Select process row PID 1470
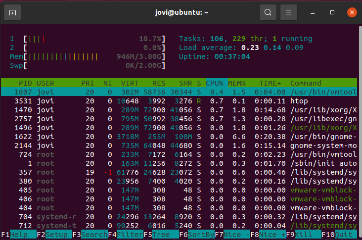The image size is (362, 240). pyautogui.click(x=179, y=110)
